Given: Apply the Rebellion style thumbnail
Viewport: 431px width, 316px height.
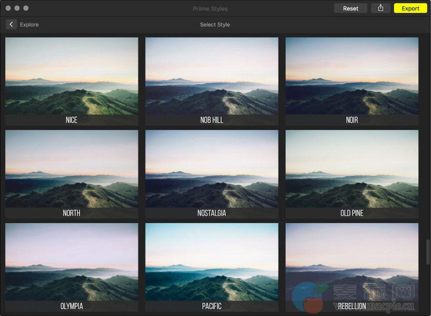Looking at the screenshot, I should point(352,262).
